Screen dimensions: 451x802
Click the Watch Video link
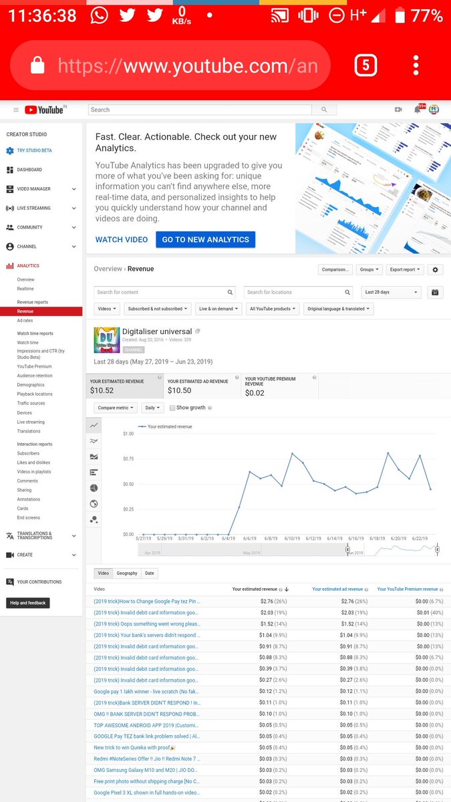pyautogui.click(x=122, y=239)
